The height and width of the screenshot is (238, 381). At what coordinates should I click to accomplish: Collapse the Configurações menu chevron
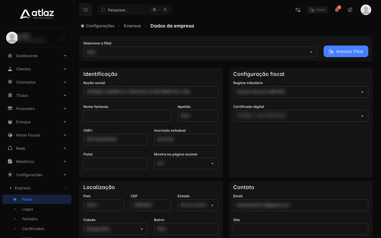click(x=65, y=175)
